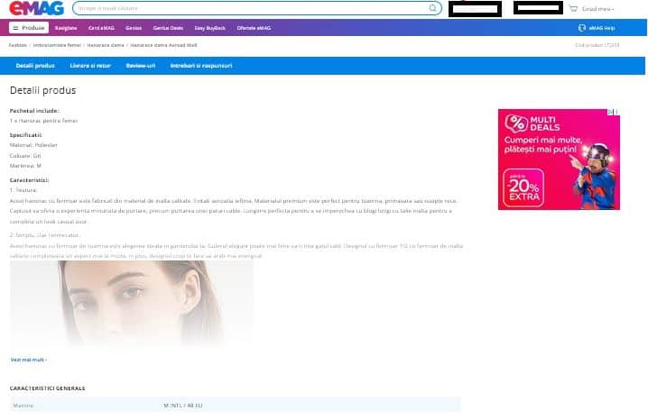Expand Vezi mai mult description
The height and width of the screenshot is (420, 648).
[29, 360]
